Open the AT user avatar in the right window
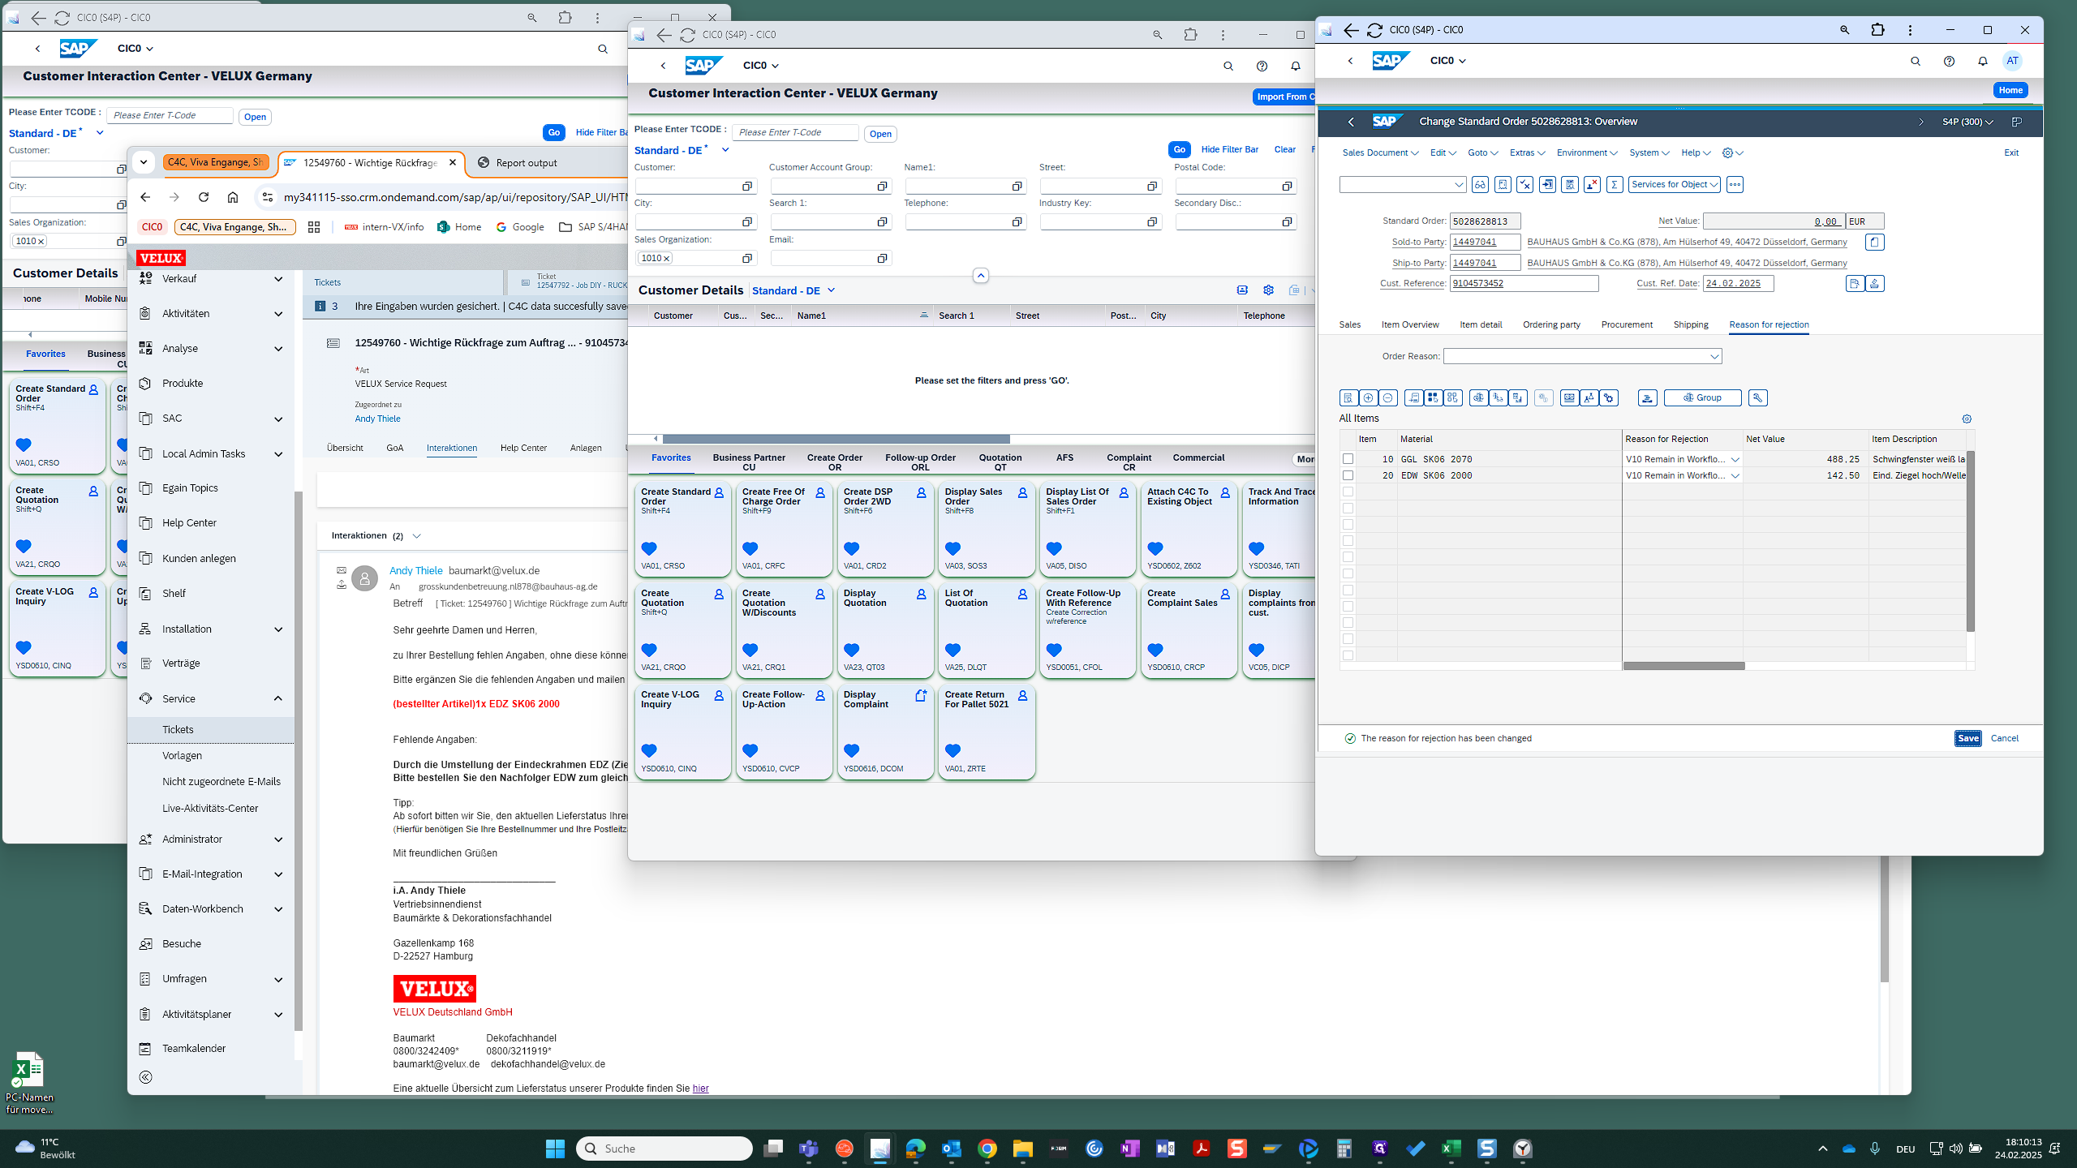The width and height of the screenshot is (2077, 1168). (2012, 61)
